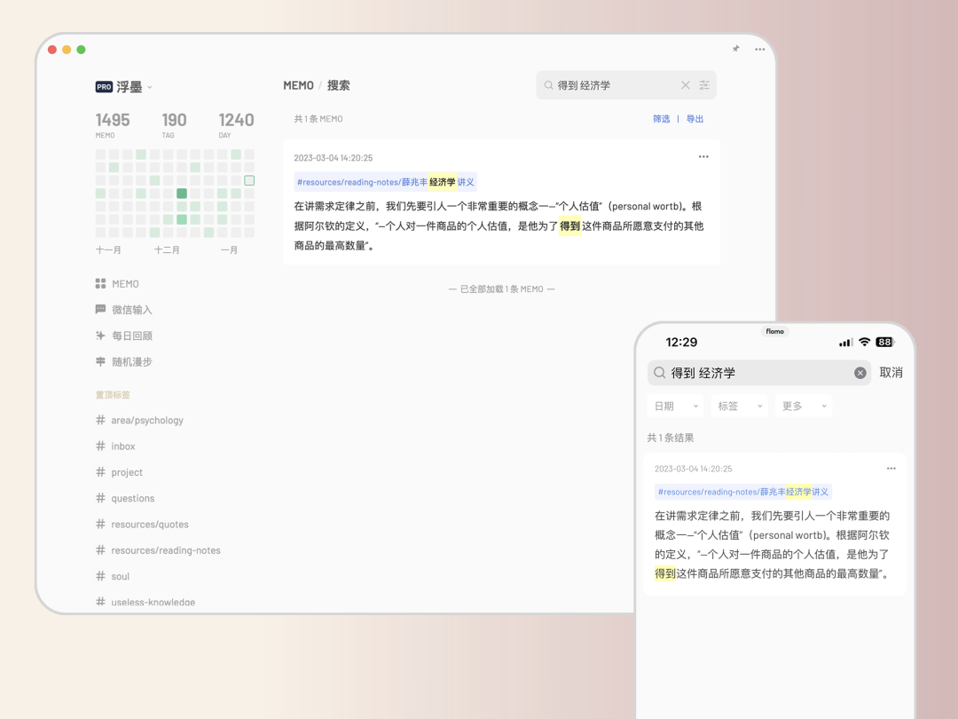
Task: Click the darkest green heatmap cell
Action: pos(182,194)
